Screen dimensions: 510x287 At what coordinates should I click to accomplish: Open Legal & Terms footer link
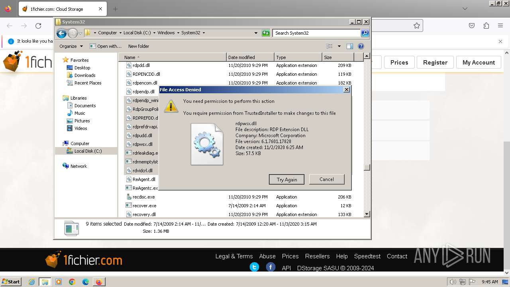click(x=234, y=256)
